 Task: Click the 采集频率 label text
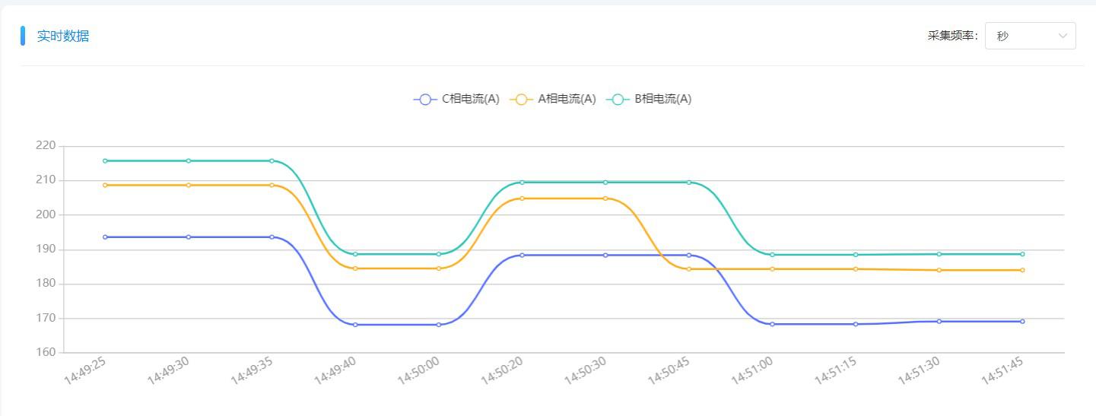(951, 36)
